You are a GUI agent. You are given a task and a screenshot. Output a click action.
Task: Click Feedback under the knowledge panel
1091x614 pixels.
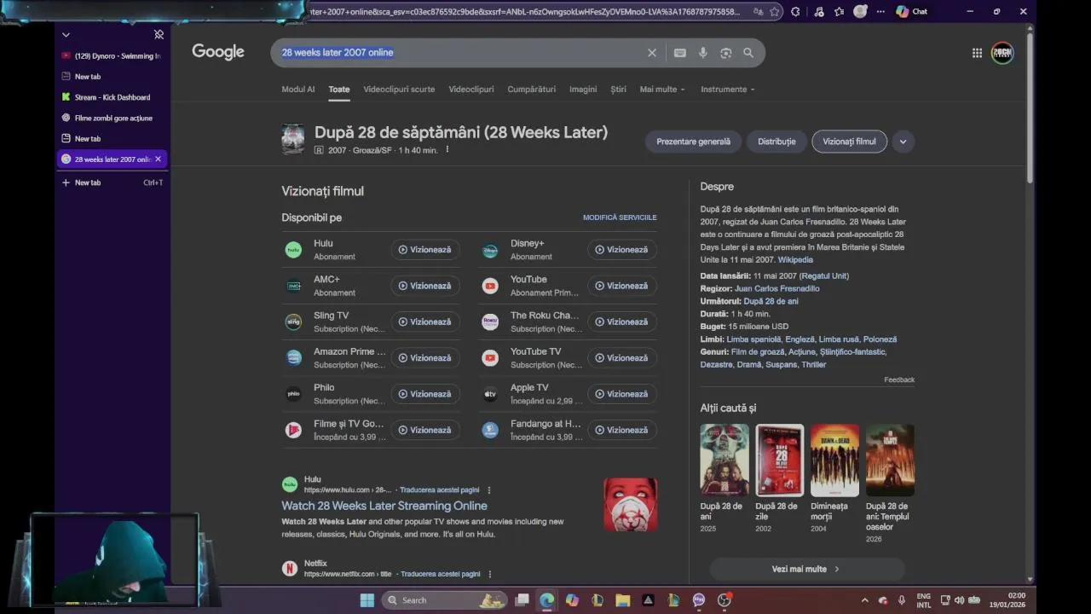[899, 379]
